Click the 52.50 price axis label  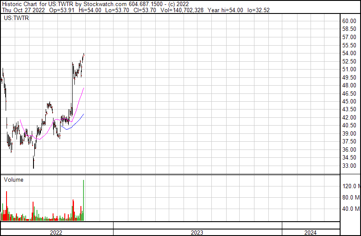(x=349, y=61)
